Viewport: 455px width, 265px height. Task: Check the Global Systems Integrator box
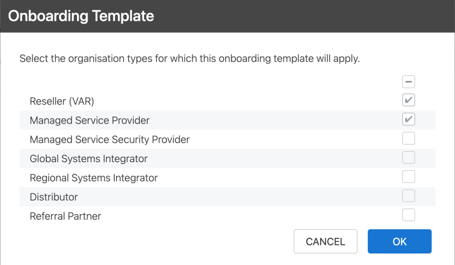tap(408, 158)
